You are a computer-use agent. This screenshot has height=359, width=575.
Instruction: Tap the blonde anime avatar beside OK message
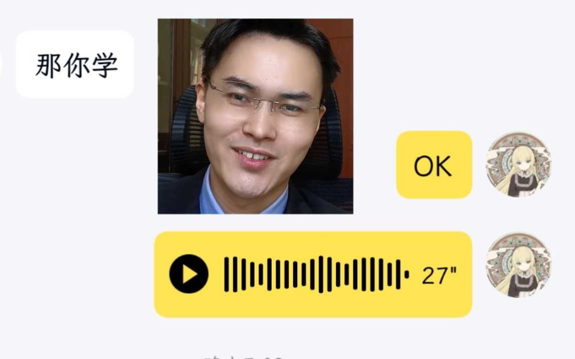(x=519, y=165)
